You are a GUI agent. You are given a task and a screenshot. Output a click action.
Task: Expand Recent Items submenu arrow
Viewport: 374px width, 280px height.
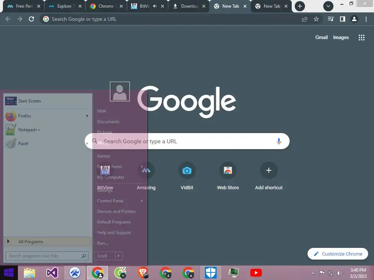click(x=142, y=166)
